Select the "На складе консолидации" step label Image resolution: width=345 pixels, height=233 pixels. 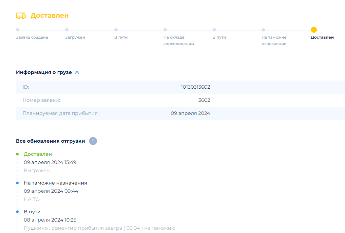click(179, 41)
